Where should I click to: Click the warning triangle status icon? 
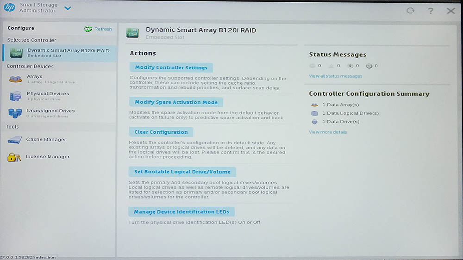click(332, 66)
